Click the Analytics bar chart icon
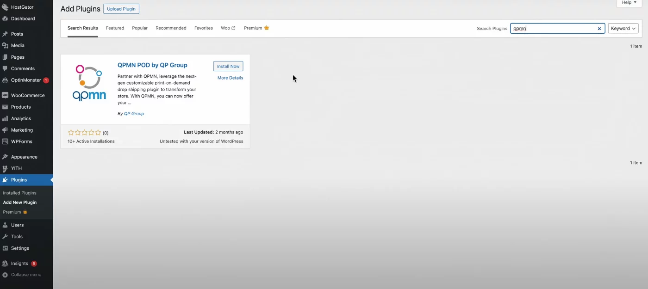648x289 pixels. pos(5,118)
